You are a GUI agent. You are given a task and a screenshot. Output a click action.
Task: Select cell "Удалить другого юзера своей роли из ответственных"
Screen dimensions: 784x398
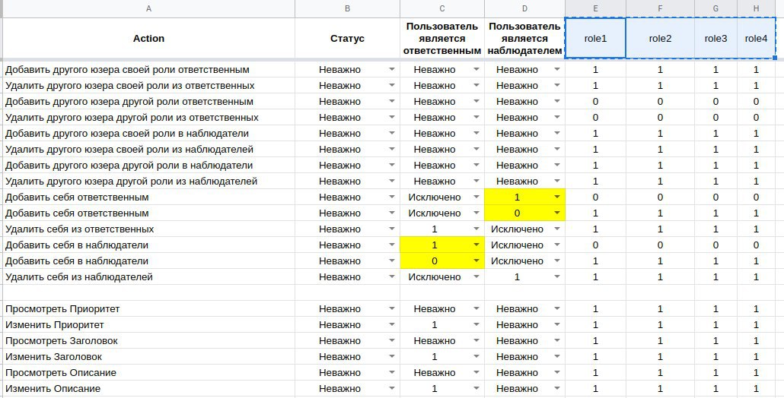[148, 86]
